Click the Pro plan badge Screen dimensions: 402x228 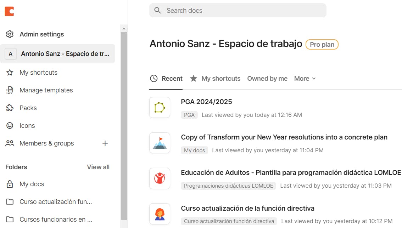coord(322,45)
